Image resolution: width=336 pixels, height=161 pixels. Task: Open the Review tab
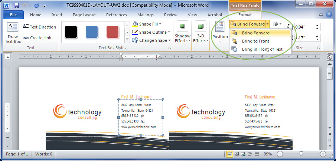[x=171, y=15]
